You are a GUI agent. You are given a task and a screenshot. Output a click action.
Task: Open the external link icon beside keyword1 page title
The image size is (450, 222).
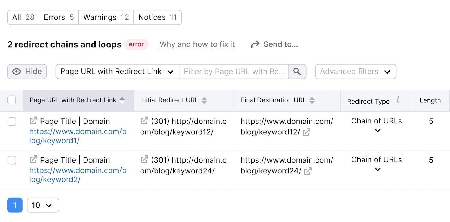point(33,120)
